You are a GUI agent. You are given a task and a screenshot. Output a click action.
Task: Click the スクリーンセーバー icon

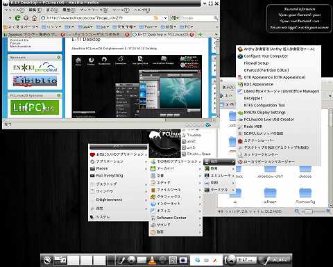pos(240,140)
